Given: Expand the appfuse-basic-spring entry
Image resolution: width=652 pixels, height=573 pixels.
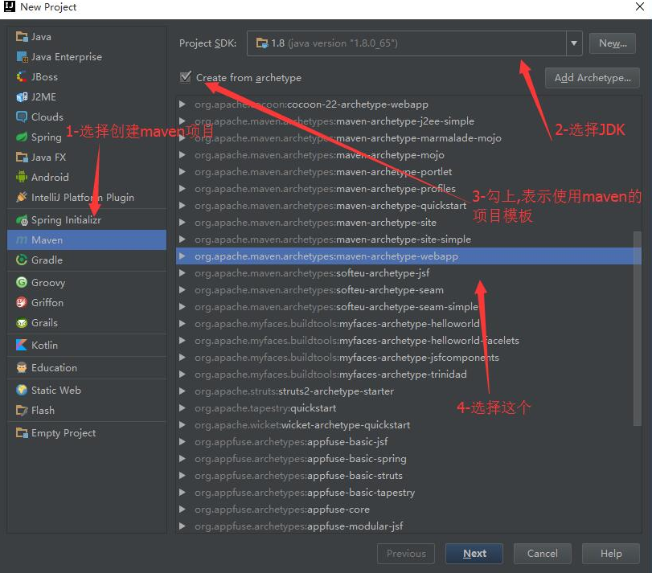Looking at the screenshot, I should tap(182, 459).
